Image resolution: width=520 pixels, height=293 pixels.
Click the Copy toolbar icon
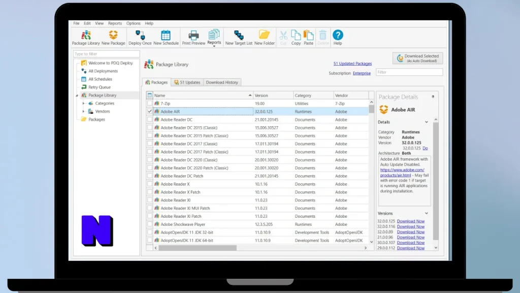(x=296, y=38)
